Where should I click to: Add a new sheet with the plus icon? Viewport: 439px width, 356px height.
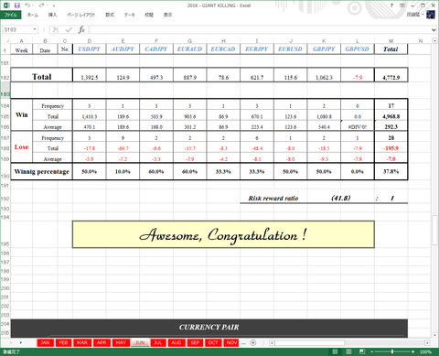click(x=253, y=342)
